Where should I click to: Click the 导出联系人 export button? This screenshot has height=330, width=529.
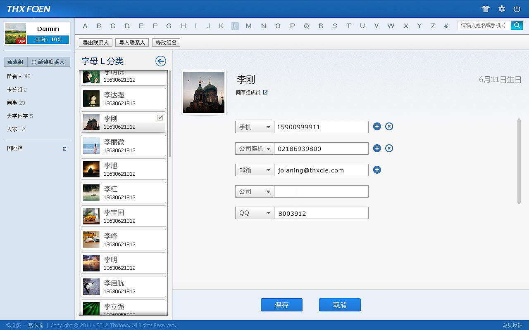(95, 42)
